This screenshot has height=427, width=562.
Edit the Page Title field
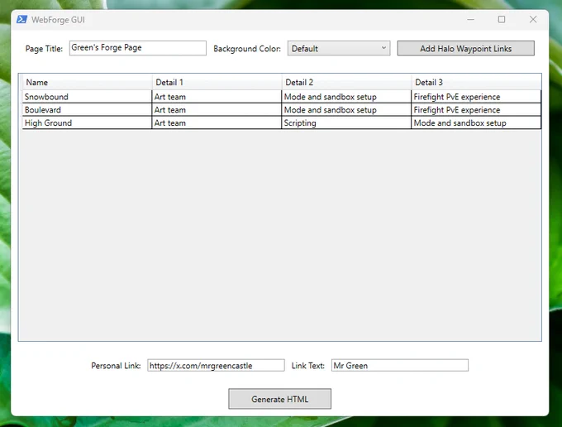pos(138,48)
